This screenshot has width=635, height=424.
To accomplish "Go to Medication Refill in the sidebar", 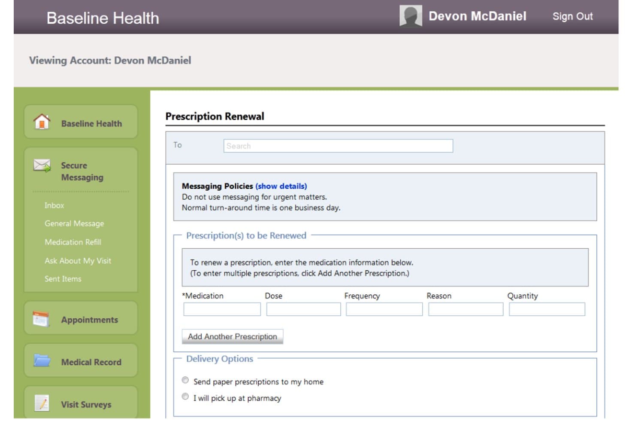I will click(x=73, y=242).
